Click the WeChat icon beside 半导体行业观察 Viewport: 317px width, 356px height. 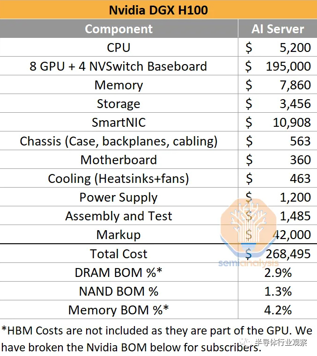[x=246, y=342]
